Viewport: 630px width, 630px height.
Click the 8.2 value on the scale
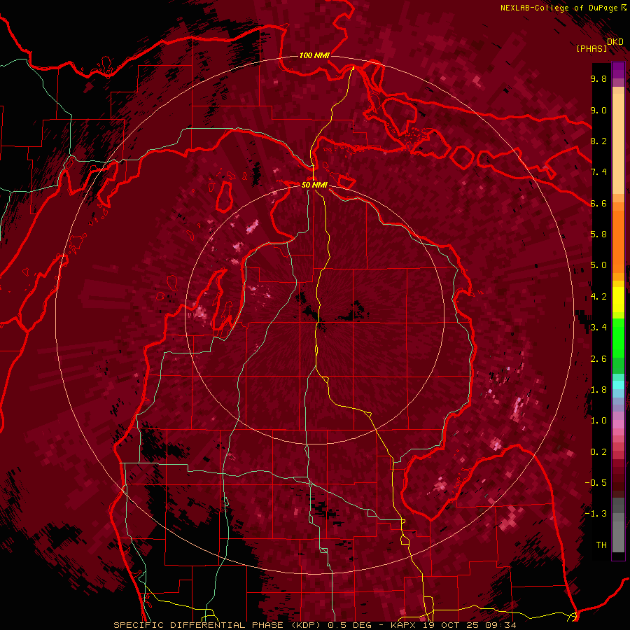click(598, 141)
